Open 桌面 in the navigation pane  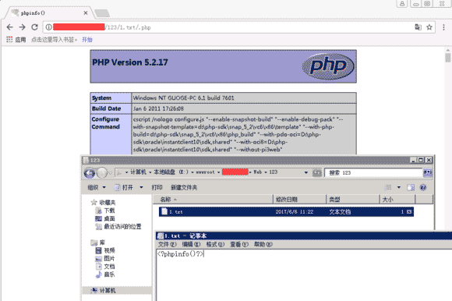click(105, 218)
